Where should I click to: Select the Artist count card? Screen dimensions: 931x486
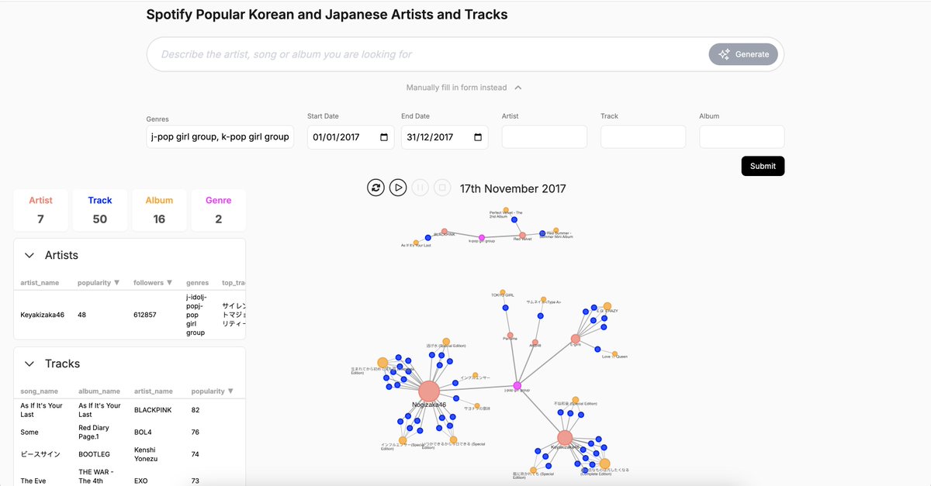pyautogui.click(x=40, y=210)
